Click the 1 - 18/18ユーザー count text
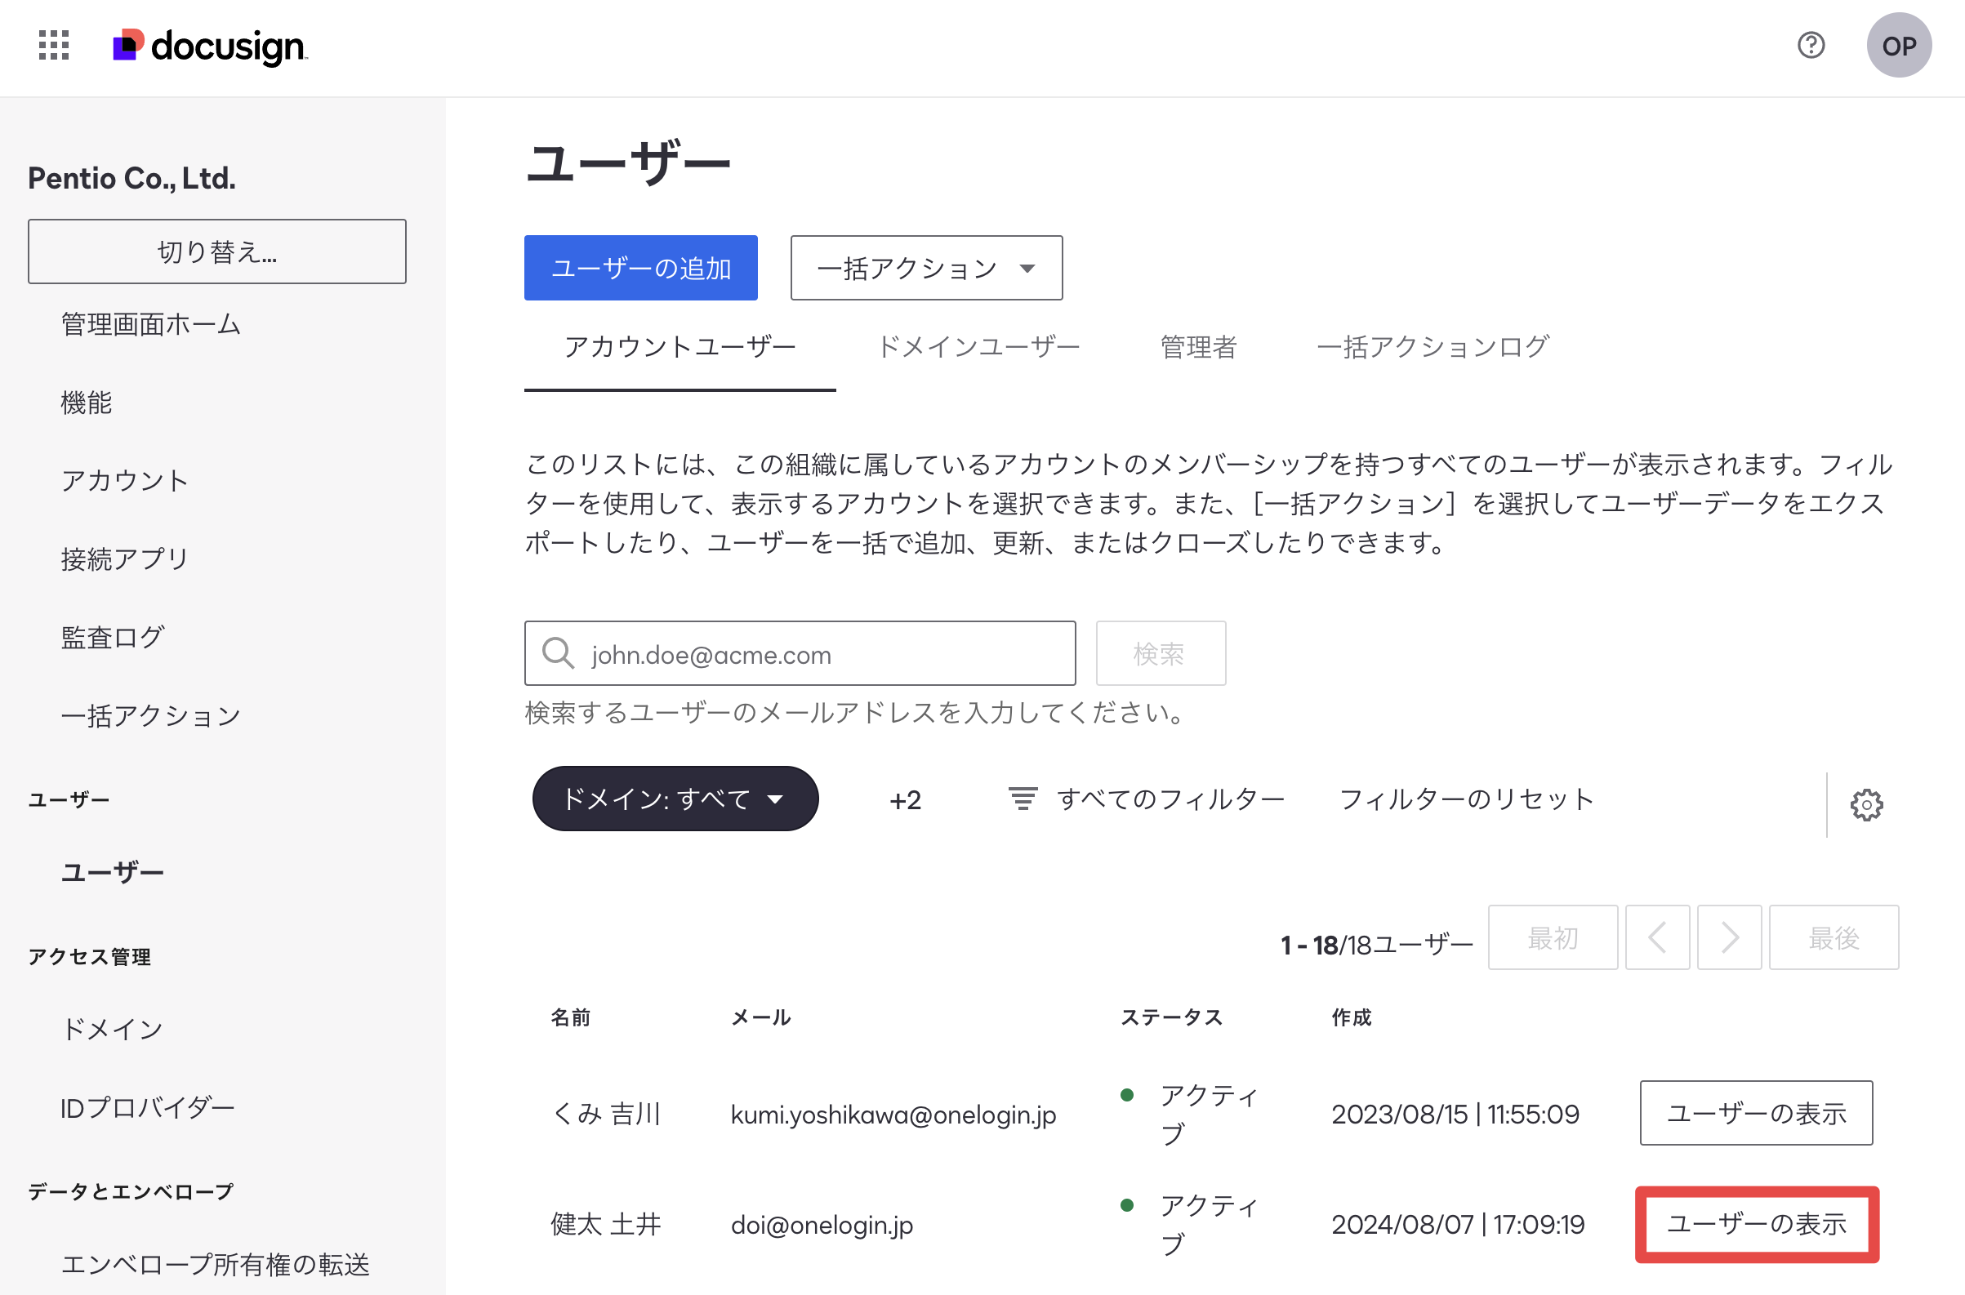 (1377, 945)
